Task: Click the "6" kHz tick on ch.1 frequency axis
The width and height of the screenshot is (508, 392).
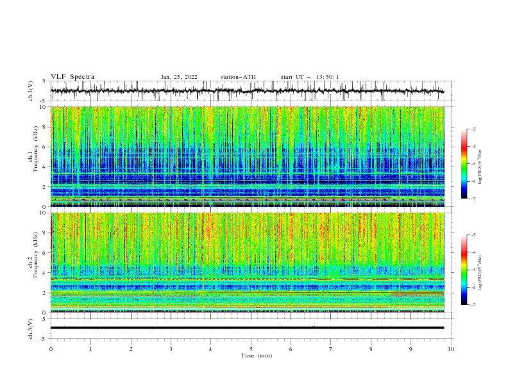Action: pos(45,147)
